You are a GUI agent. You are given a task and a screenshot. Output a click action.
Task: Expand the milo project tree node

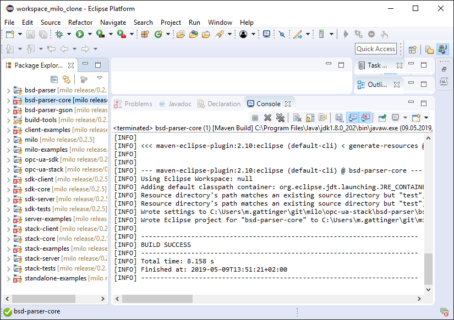tap(8, 140)
